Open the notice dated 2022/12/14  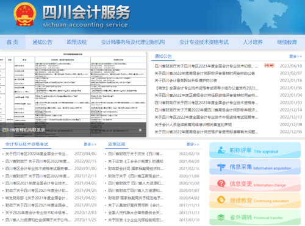[206, 110]
